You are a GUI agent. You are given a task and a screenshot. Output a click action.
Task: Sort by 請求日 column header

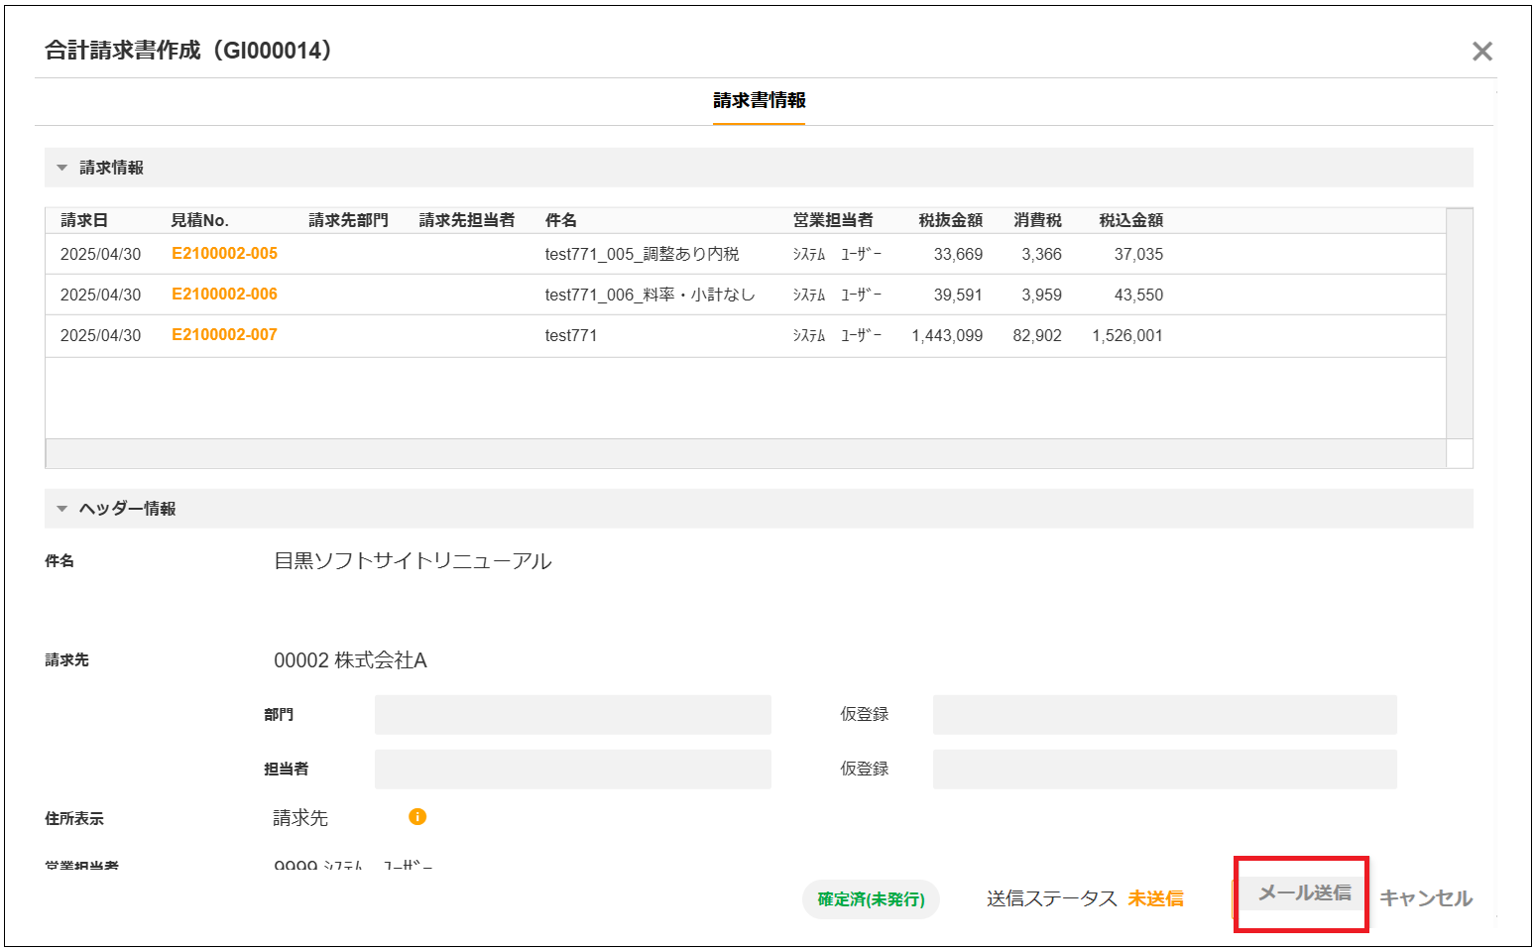(x=84, y=220)
